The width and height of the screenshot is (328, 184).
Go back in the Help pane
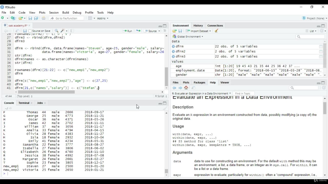click(x=175, y=88)
